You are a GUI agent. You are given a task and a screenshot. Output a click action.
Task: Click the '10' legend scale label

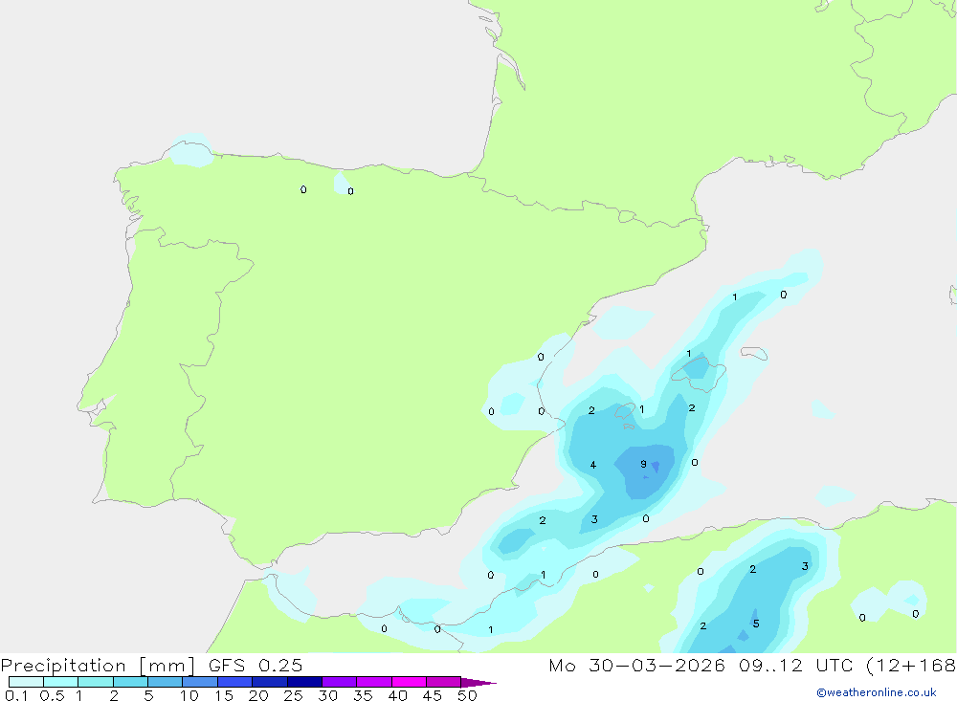click(x=189, y=695)
